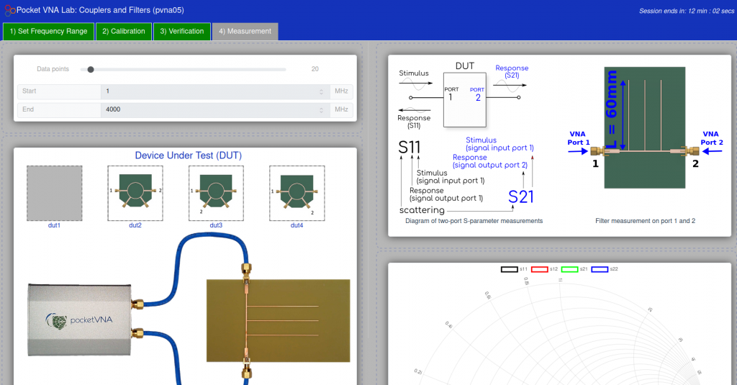
Task: Click the dut2 label link
Action: 135,225
